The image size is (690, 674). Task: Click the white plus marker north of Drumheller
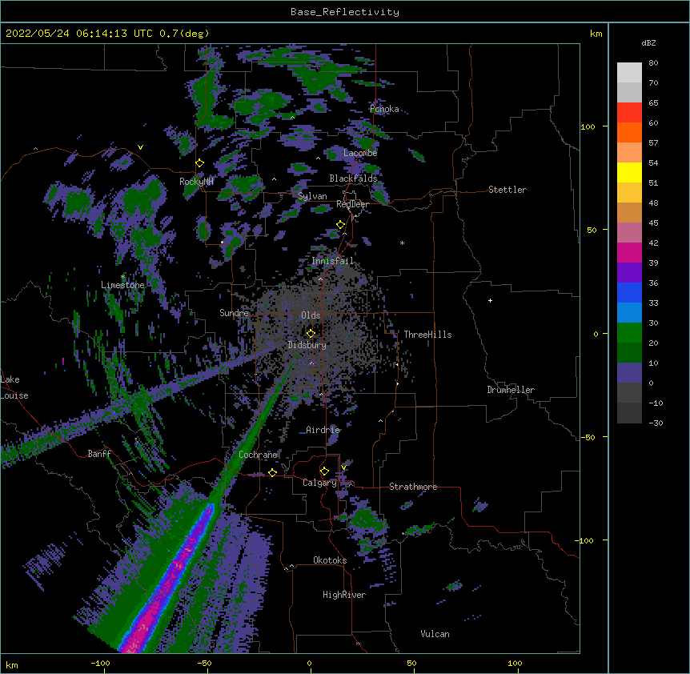point(490,300)
